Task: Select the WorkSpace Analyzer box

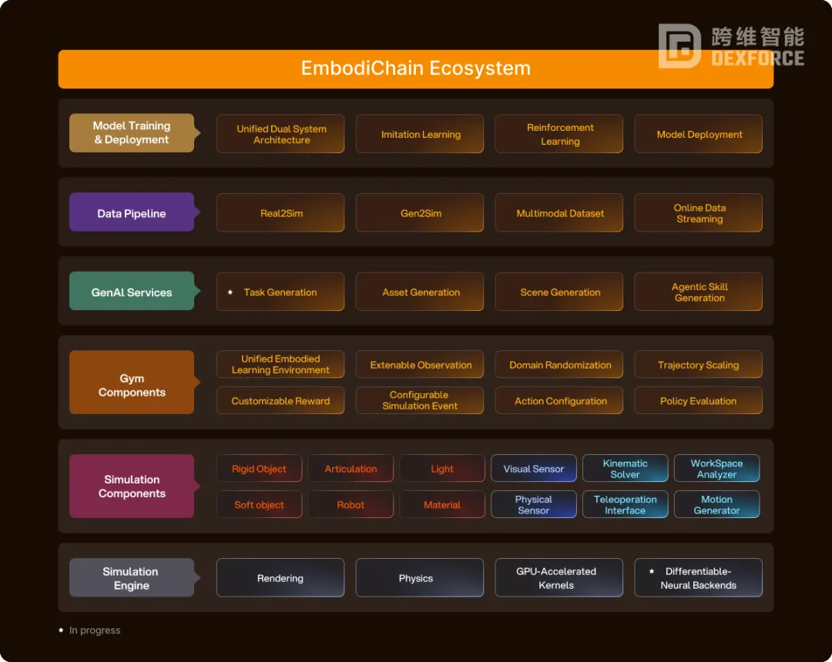Action: click(x=717, y=468)
